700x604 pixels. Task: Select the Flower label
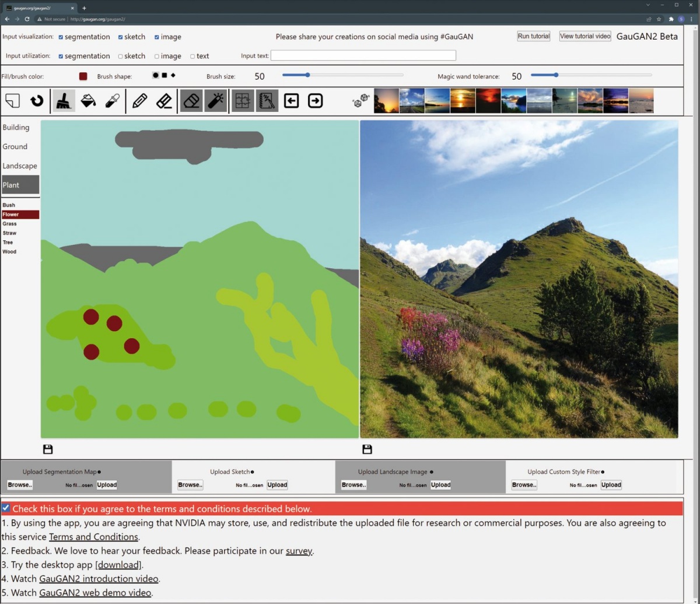(20, 215)
